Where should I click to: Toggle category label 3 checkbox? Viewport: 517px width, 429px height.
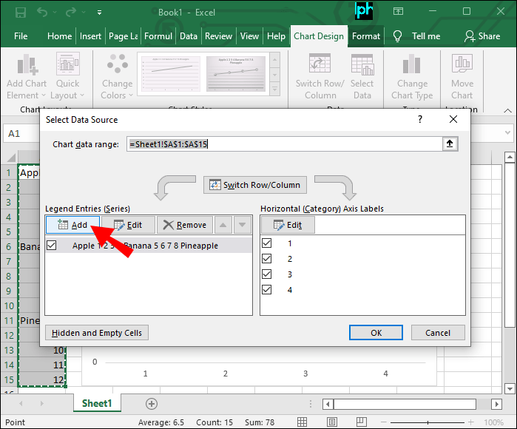267,274
